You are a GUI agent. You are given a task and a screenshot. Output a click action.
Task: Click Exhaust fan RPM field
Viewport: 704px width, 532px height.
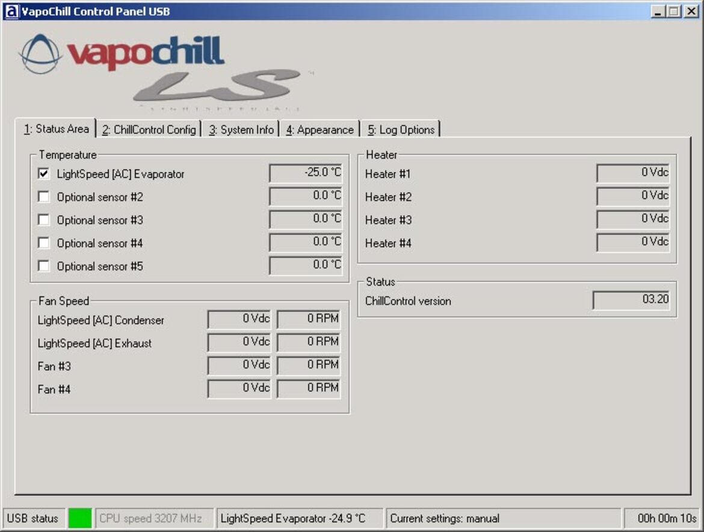pos(309,342)
